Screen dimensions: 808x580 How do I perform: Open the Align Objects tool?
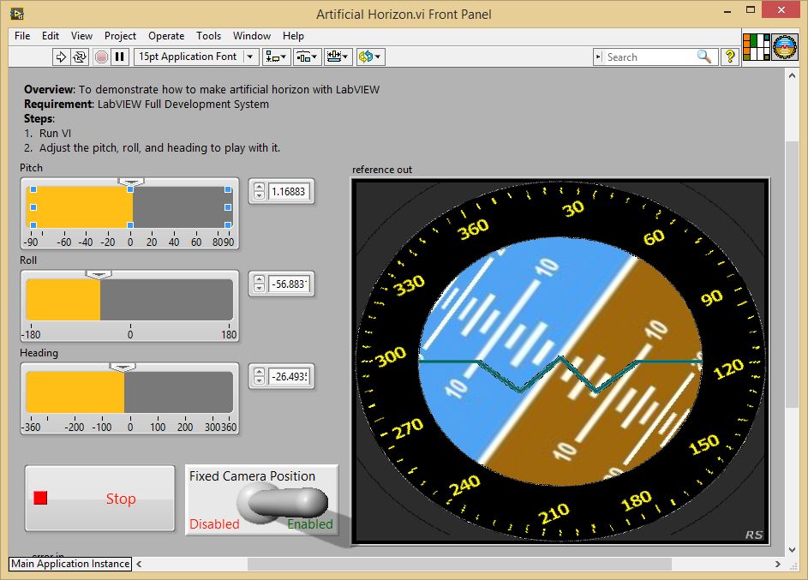(276, 57)
